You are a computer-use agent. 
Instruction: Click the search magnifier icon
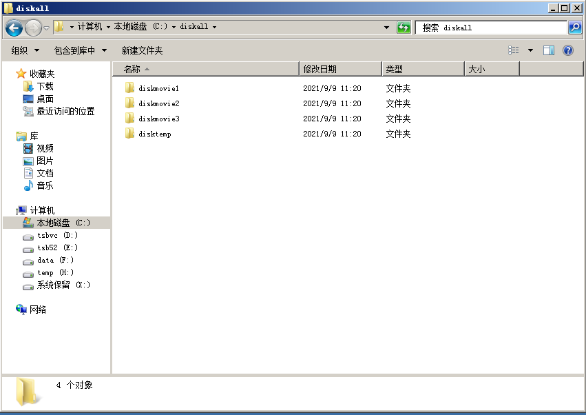[x=575, y=28]
